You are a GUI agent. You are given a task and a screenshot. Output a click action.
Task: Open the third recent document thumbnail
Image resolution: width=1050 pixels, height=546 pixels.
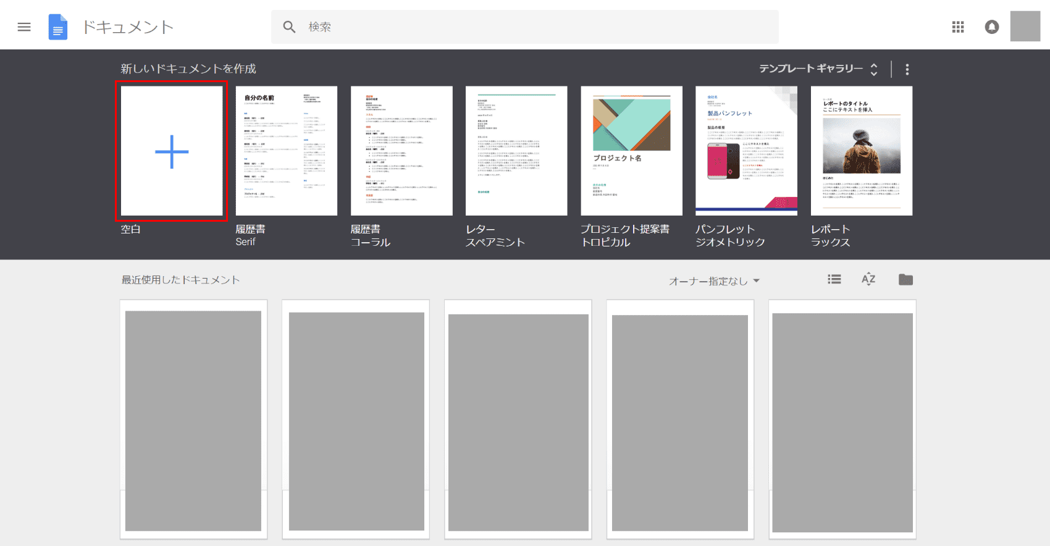point(518,419)
